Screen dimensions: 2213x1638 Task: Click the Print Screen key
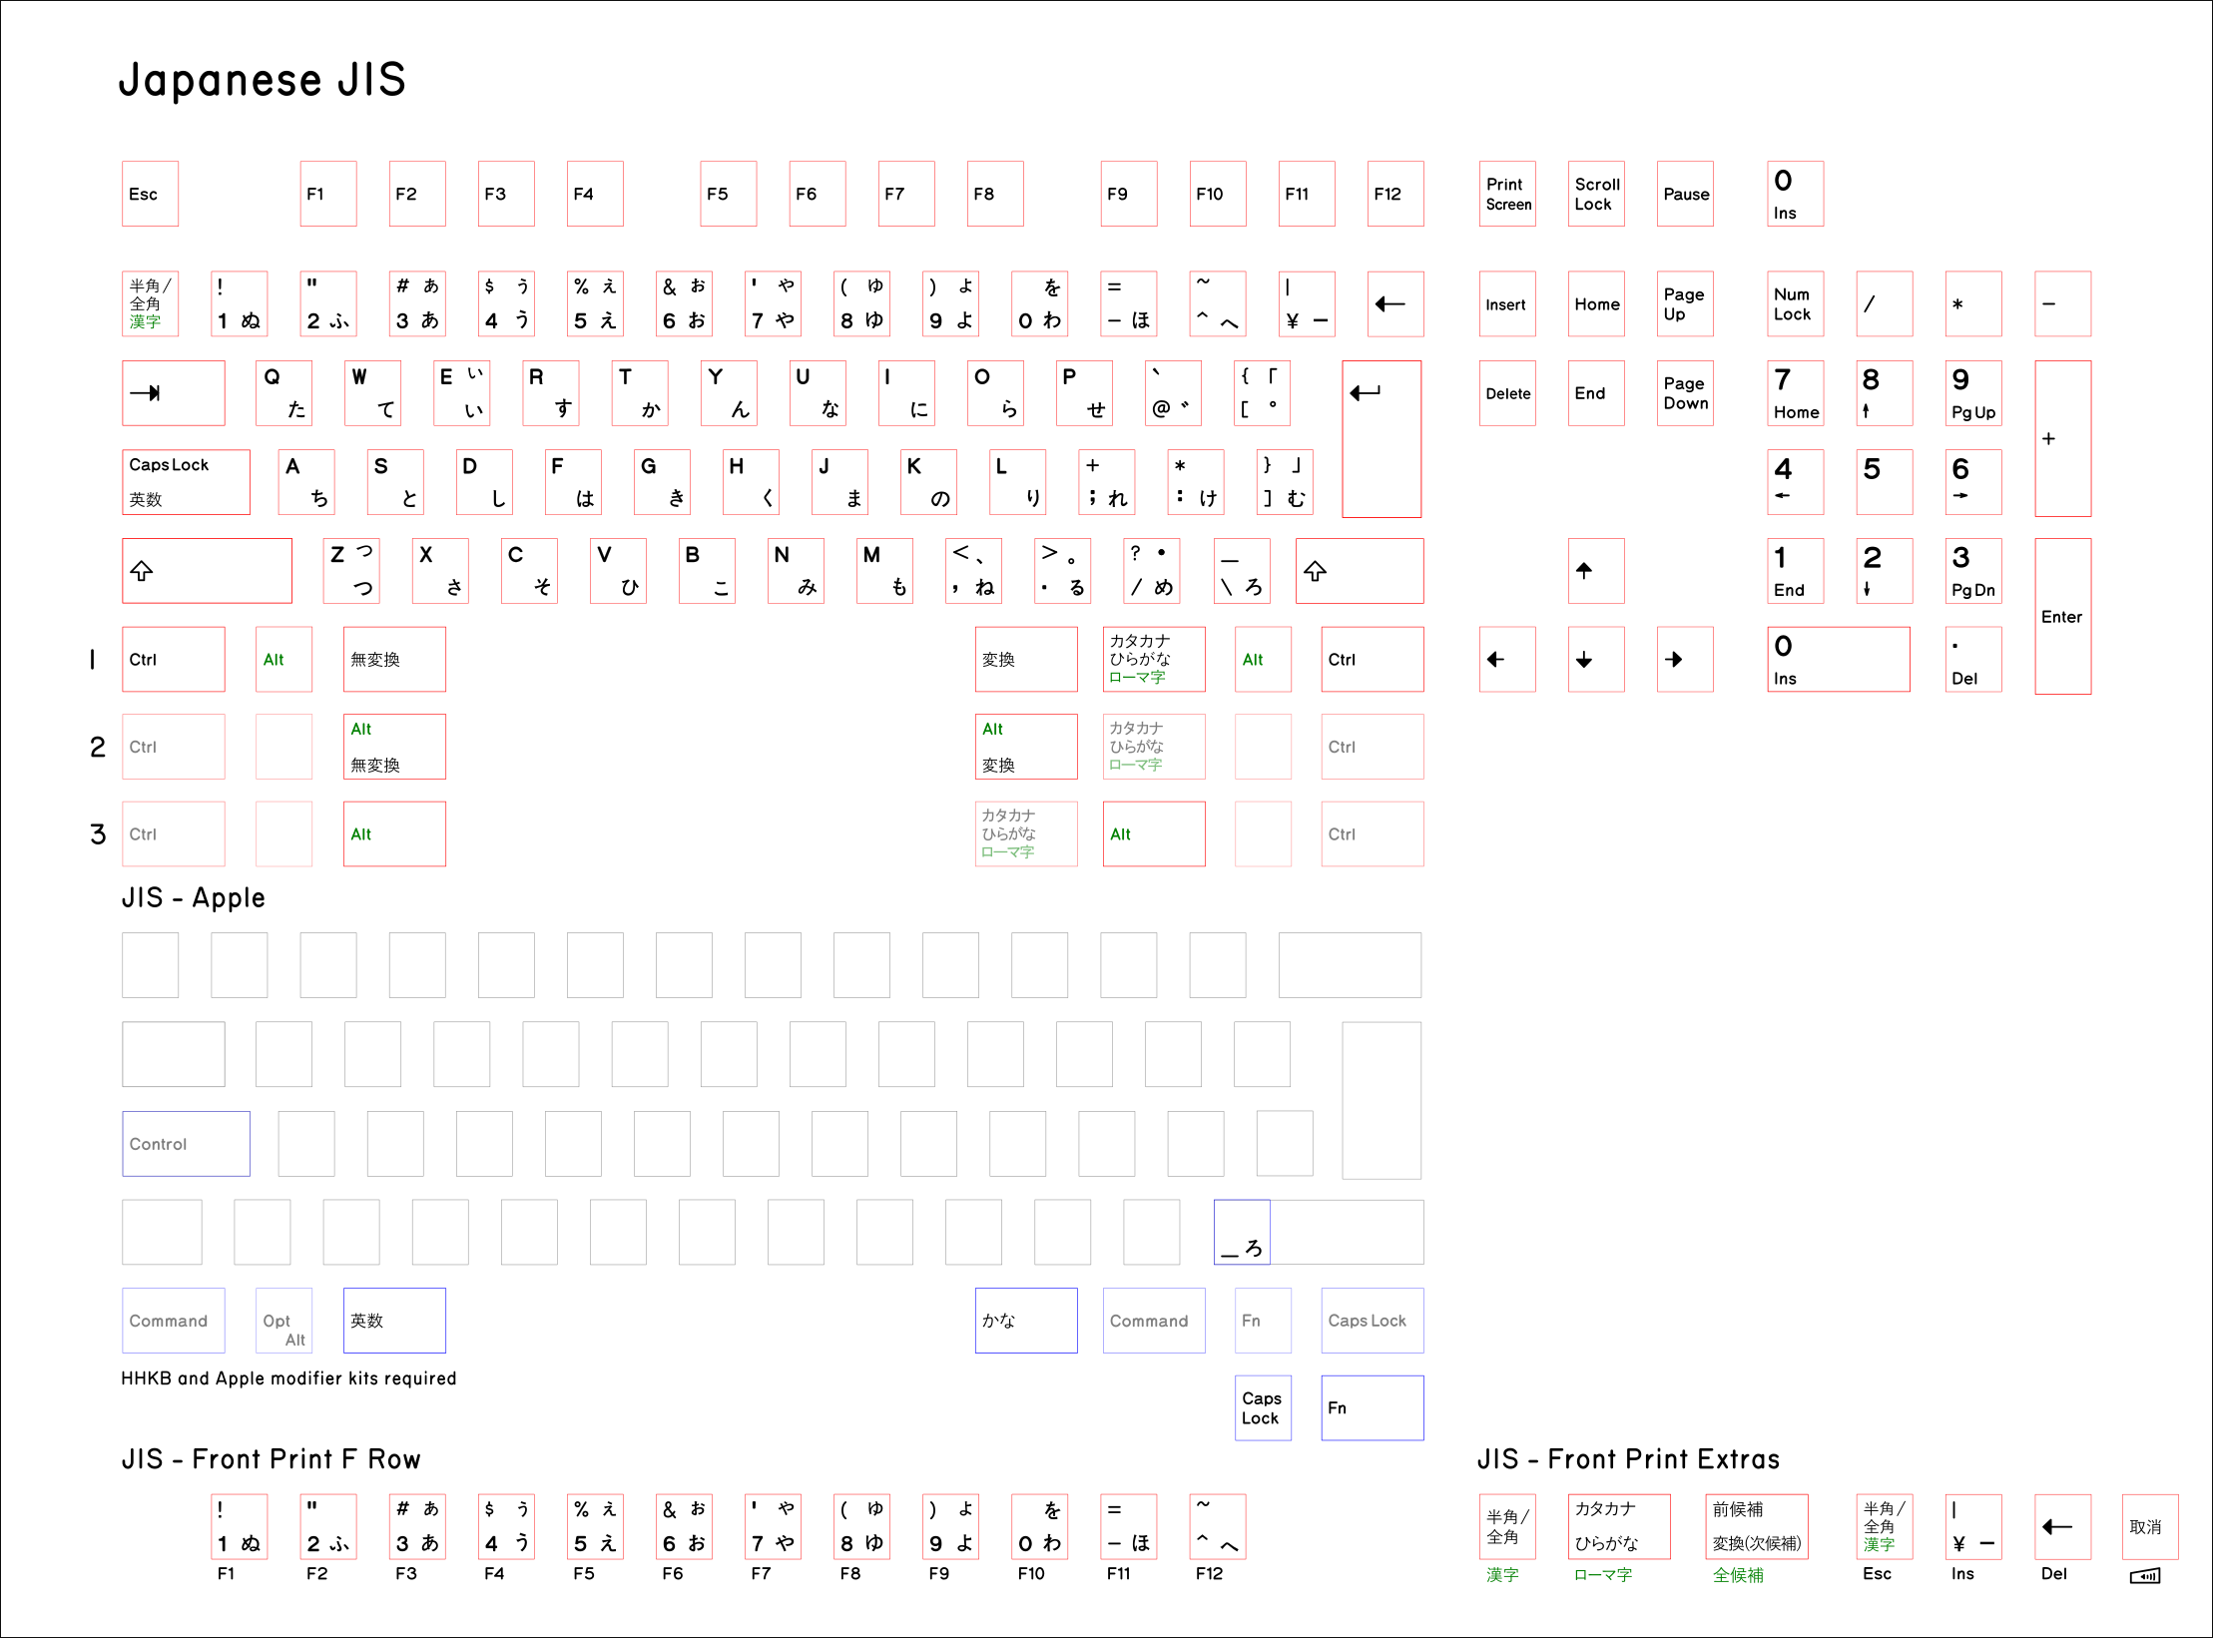1506,194
